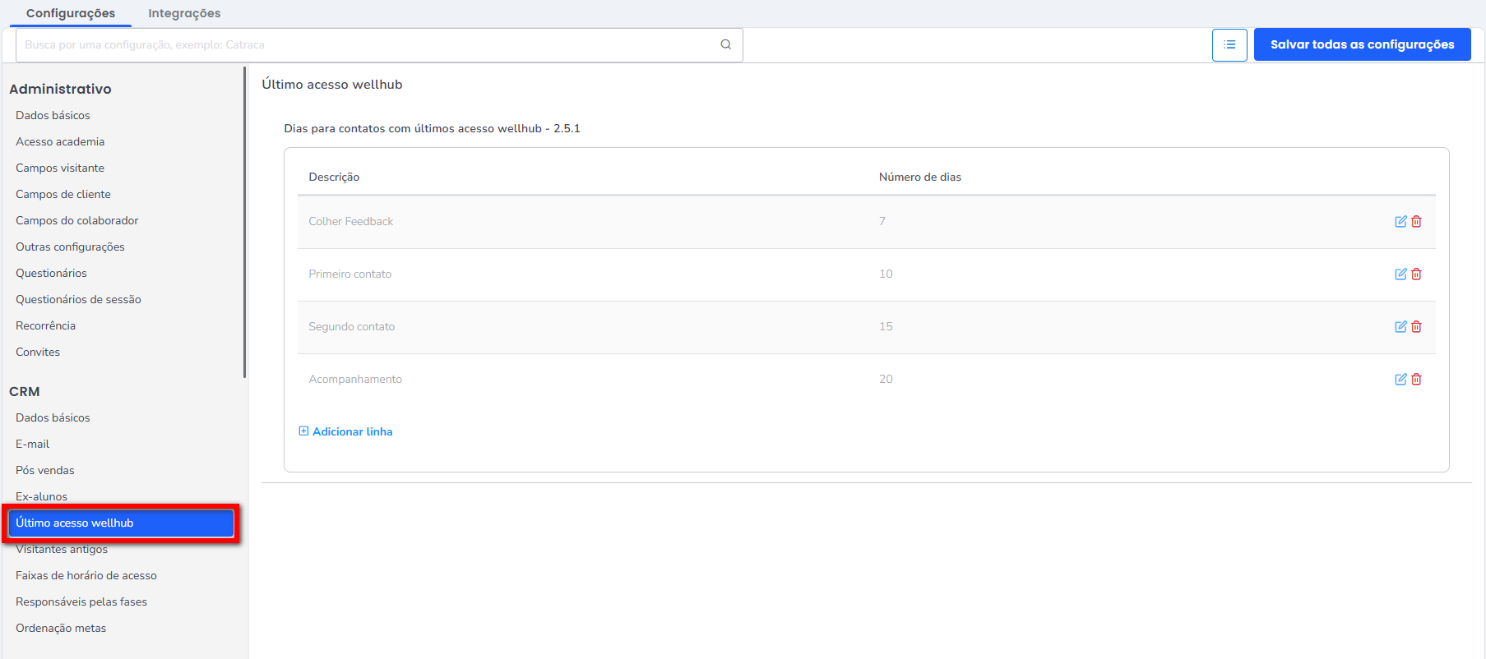This screenshot has height=659, width=1486.
Task: Click the Colher Feedback description cell
Action: [351, 221]
